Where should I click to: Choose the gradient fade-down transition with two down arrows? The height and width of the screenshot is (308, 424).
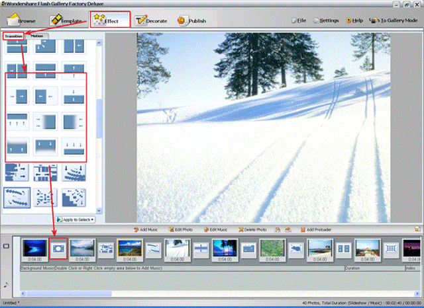45,147
